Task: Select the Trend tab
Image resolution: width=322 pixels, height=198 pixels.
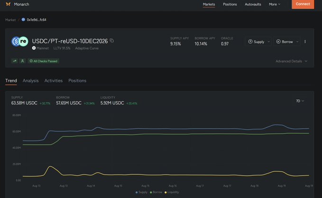Action: tap(11, 81)
